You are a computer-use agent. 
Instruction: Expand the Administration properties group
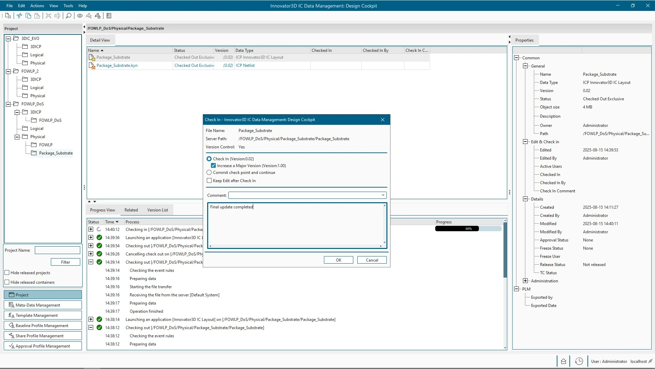click(526, 281)
